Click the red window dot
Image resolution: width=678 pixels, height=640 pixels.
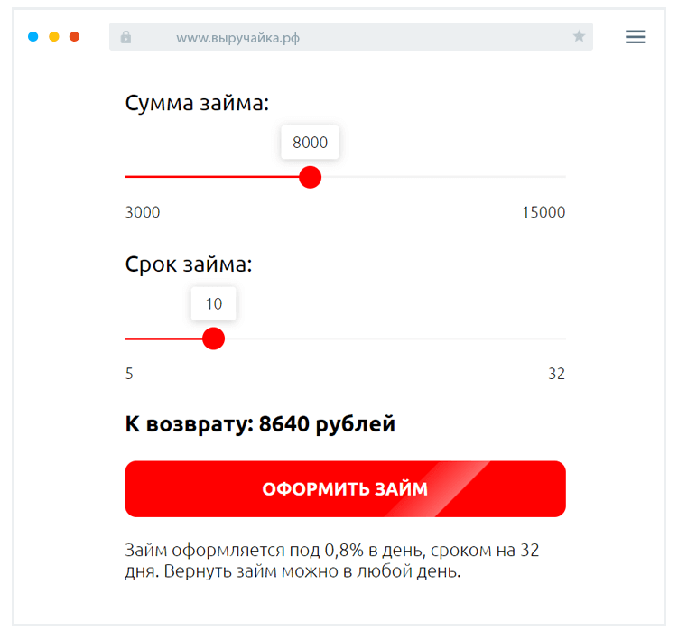pyautogui.click(x=75, y=37)
